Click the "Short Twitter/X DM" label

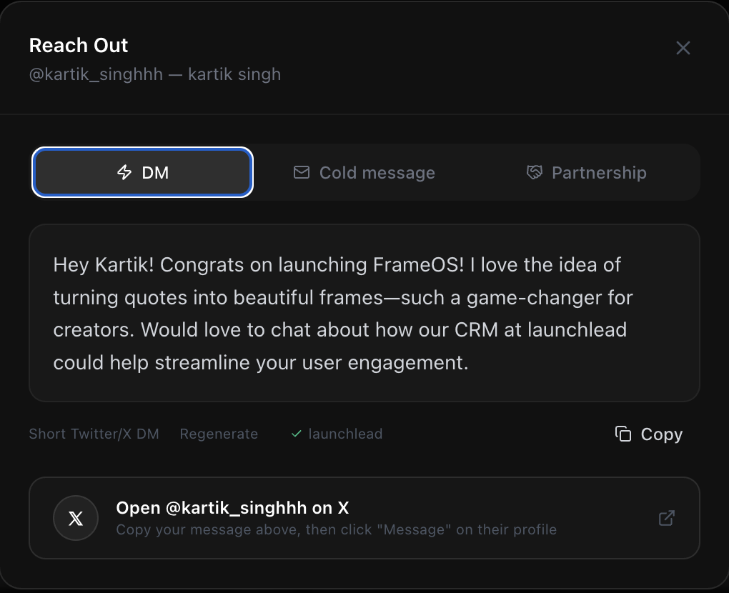[94, 434]
